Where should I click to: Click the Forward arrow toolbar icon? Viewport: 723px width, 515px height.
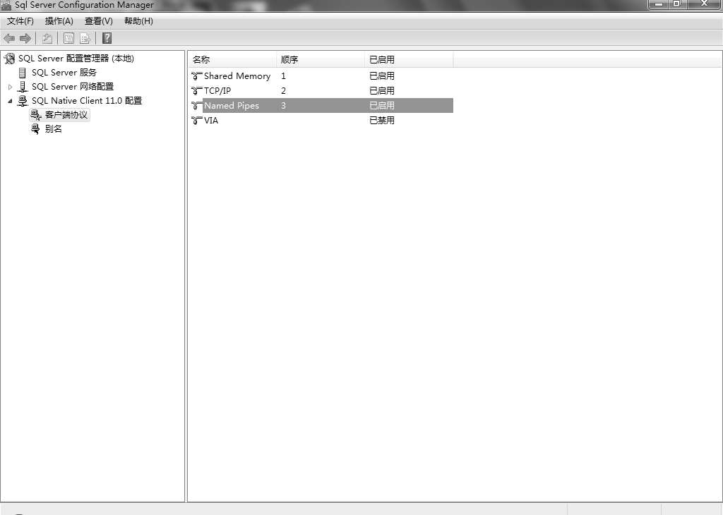(25, 39)
